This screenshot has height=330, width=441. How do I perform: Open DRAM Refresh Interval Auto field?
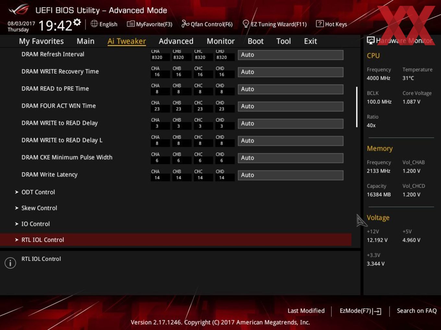[x=291, y=55]
